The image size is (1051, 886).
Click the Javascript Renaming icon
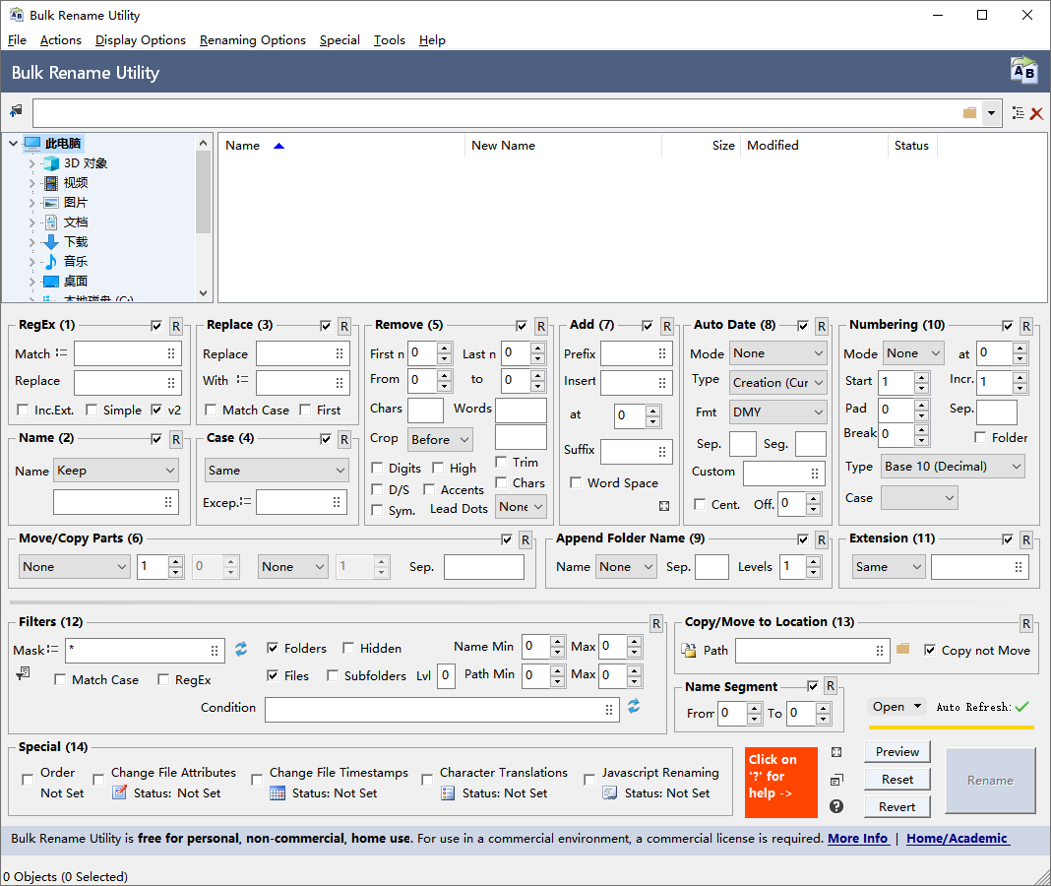610,792
